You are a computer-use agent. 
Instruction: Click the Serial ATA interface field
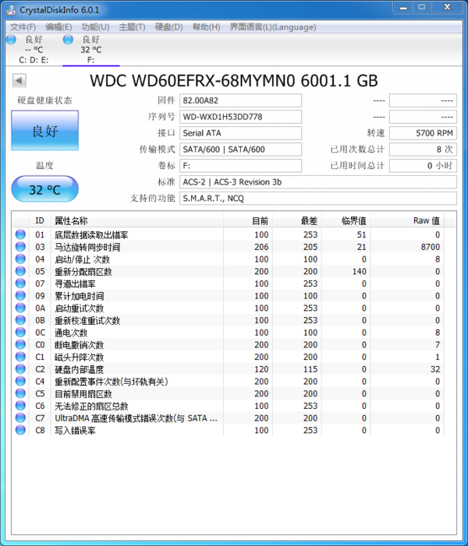240,133
